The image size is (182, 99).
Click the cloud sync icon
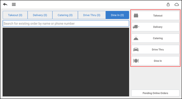click(177, 4)
